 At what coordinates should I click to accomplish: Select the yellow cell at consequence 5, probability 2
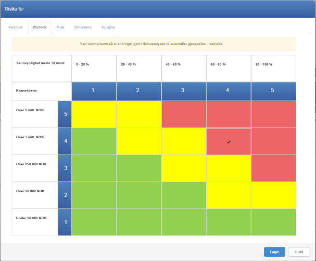(x=139, y=114)
